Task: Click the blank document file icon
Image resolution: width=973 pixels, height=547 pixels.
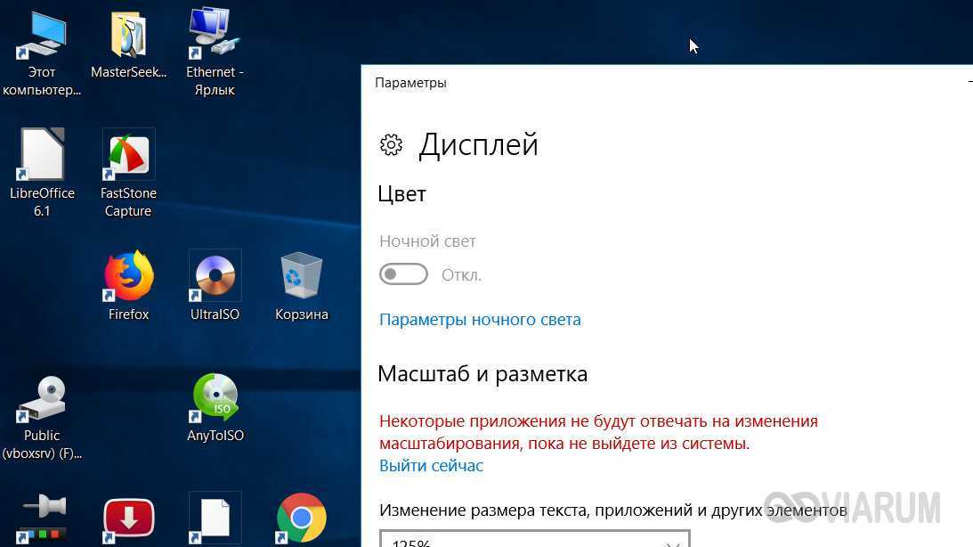Action: [215, 519]
